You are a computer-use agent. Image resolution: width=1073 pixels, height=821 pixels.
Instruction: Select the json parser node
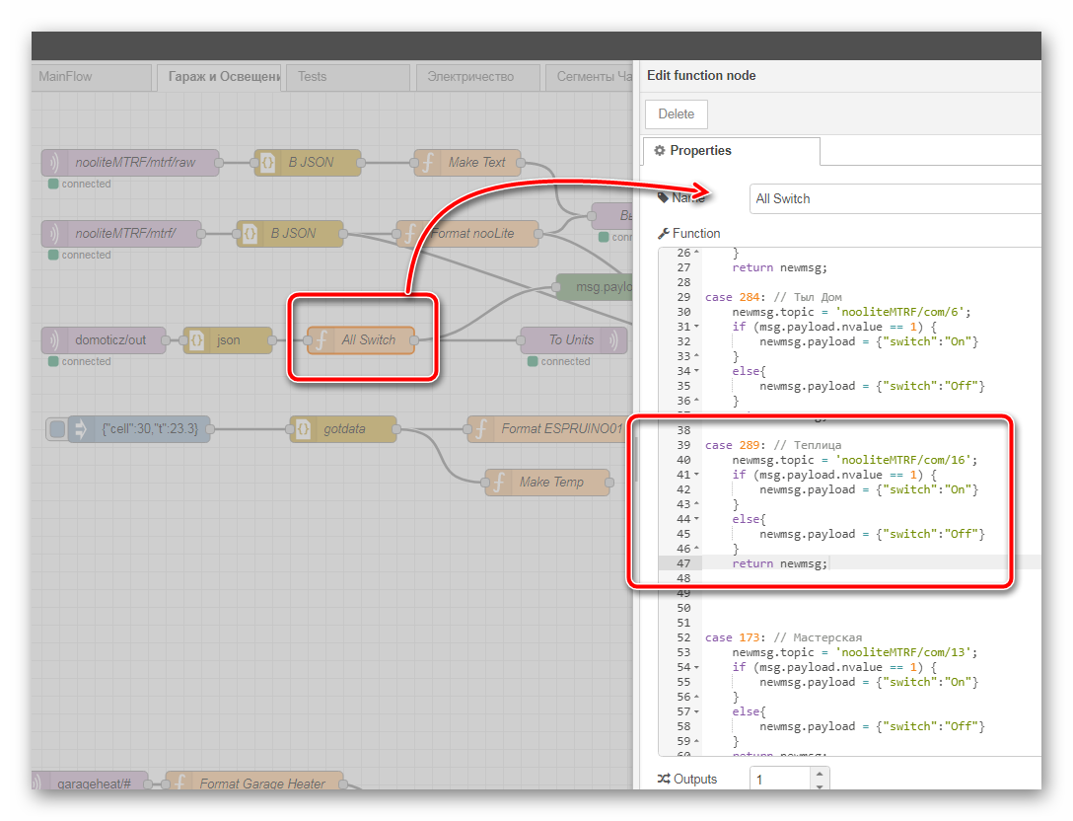click(x=228, y=340)
